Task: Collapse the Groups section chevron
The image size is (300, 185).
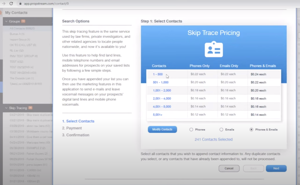Action: click(x=6, y=21)
